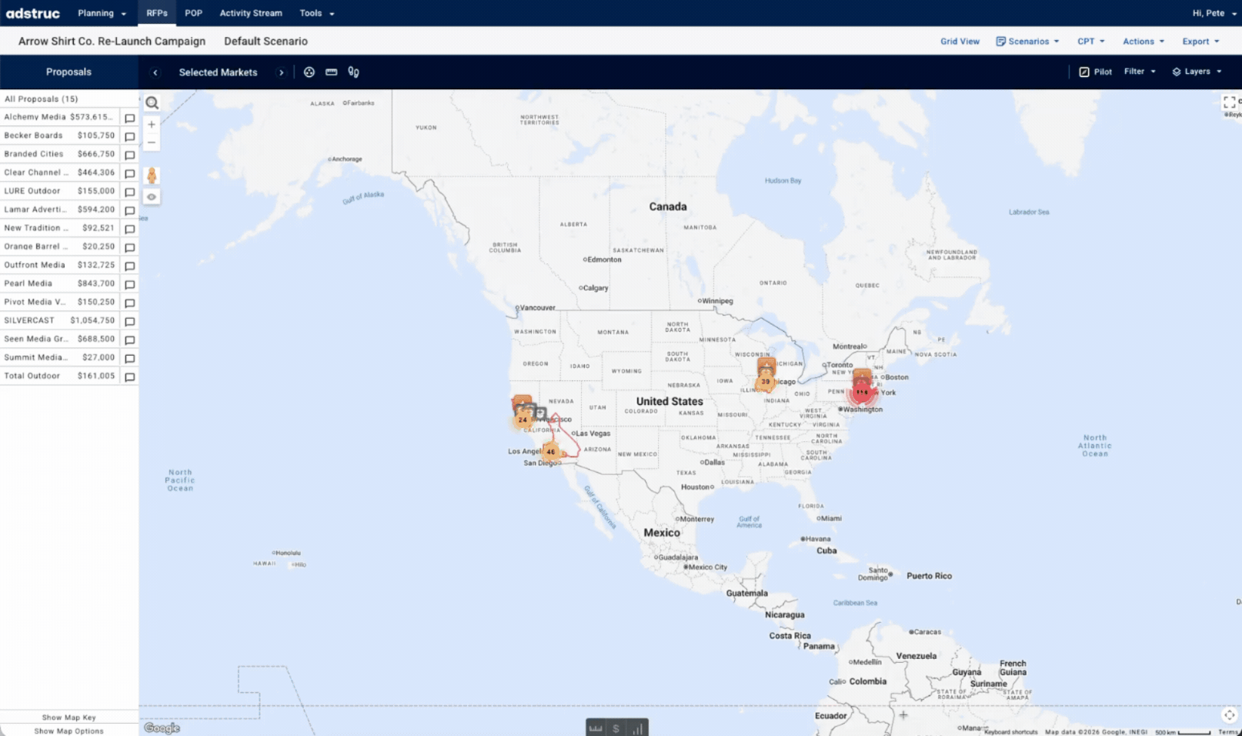Click the Chicago cluster marker labeled 39
This screenshot has width=1242, height=736.
click(766, 381)
